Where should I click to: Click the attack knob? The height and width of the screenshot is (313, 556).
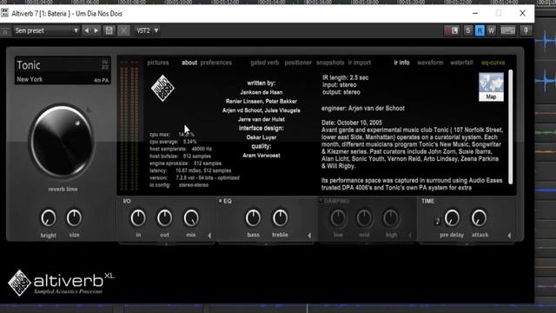coord(479,218)
